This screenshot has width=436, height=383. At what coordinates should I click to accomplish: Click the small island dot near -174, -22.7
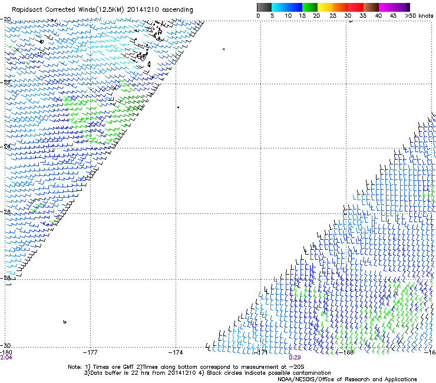[179, 107]
